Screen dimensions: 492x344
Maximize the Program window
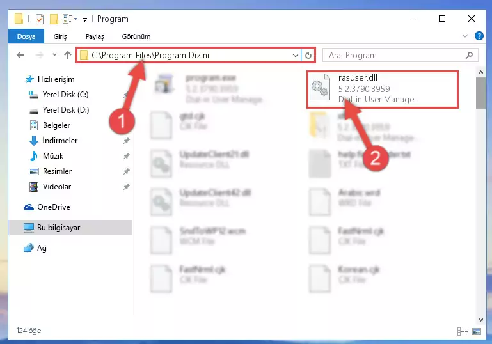[442, 19]
